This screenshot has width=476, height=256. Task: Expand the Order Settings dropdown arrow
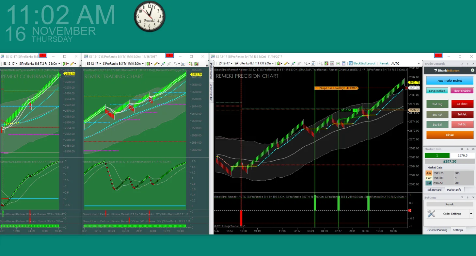(x=471, y=214)
